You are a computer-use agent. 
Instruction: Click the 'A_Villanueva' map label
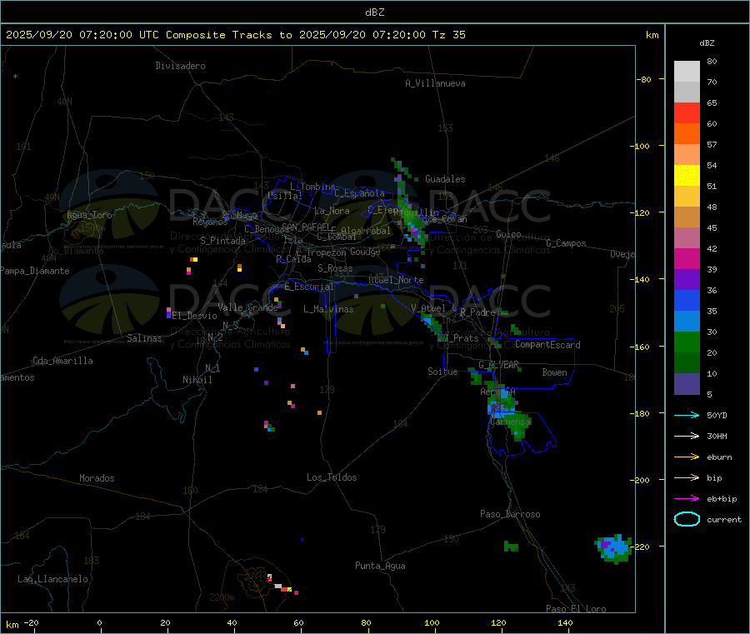tap(435, 83)
